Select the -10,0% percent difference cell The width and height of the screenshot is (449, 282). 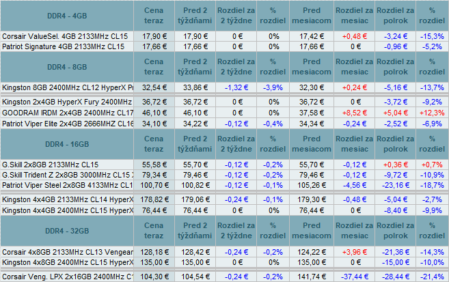point(432,263)
